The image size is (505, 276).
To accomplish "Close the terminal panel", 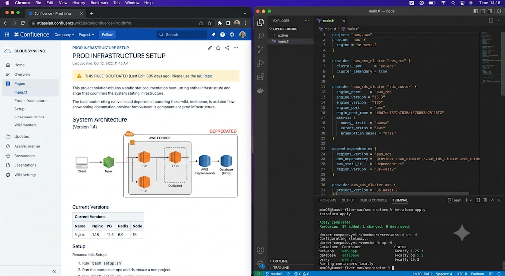I will point(499,200).
